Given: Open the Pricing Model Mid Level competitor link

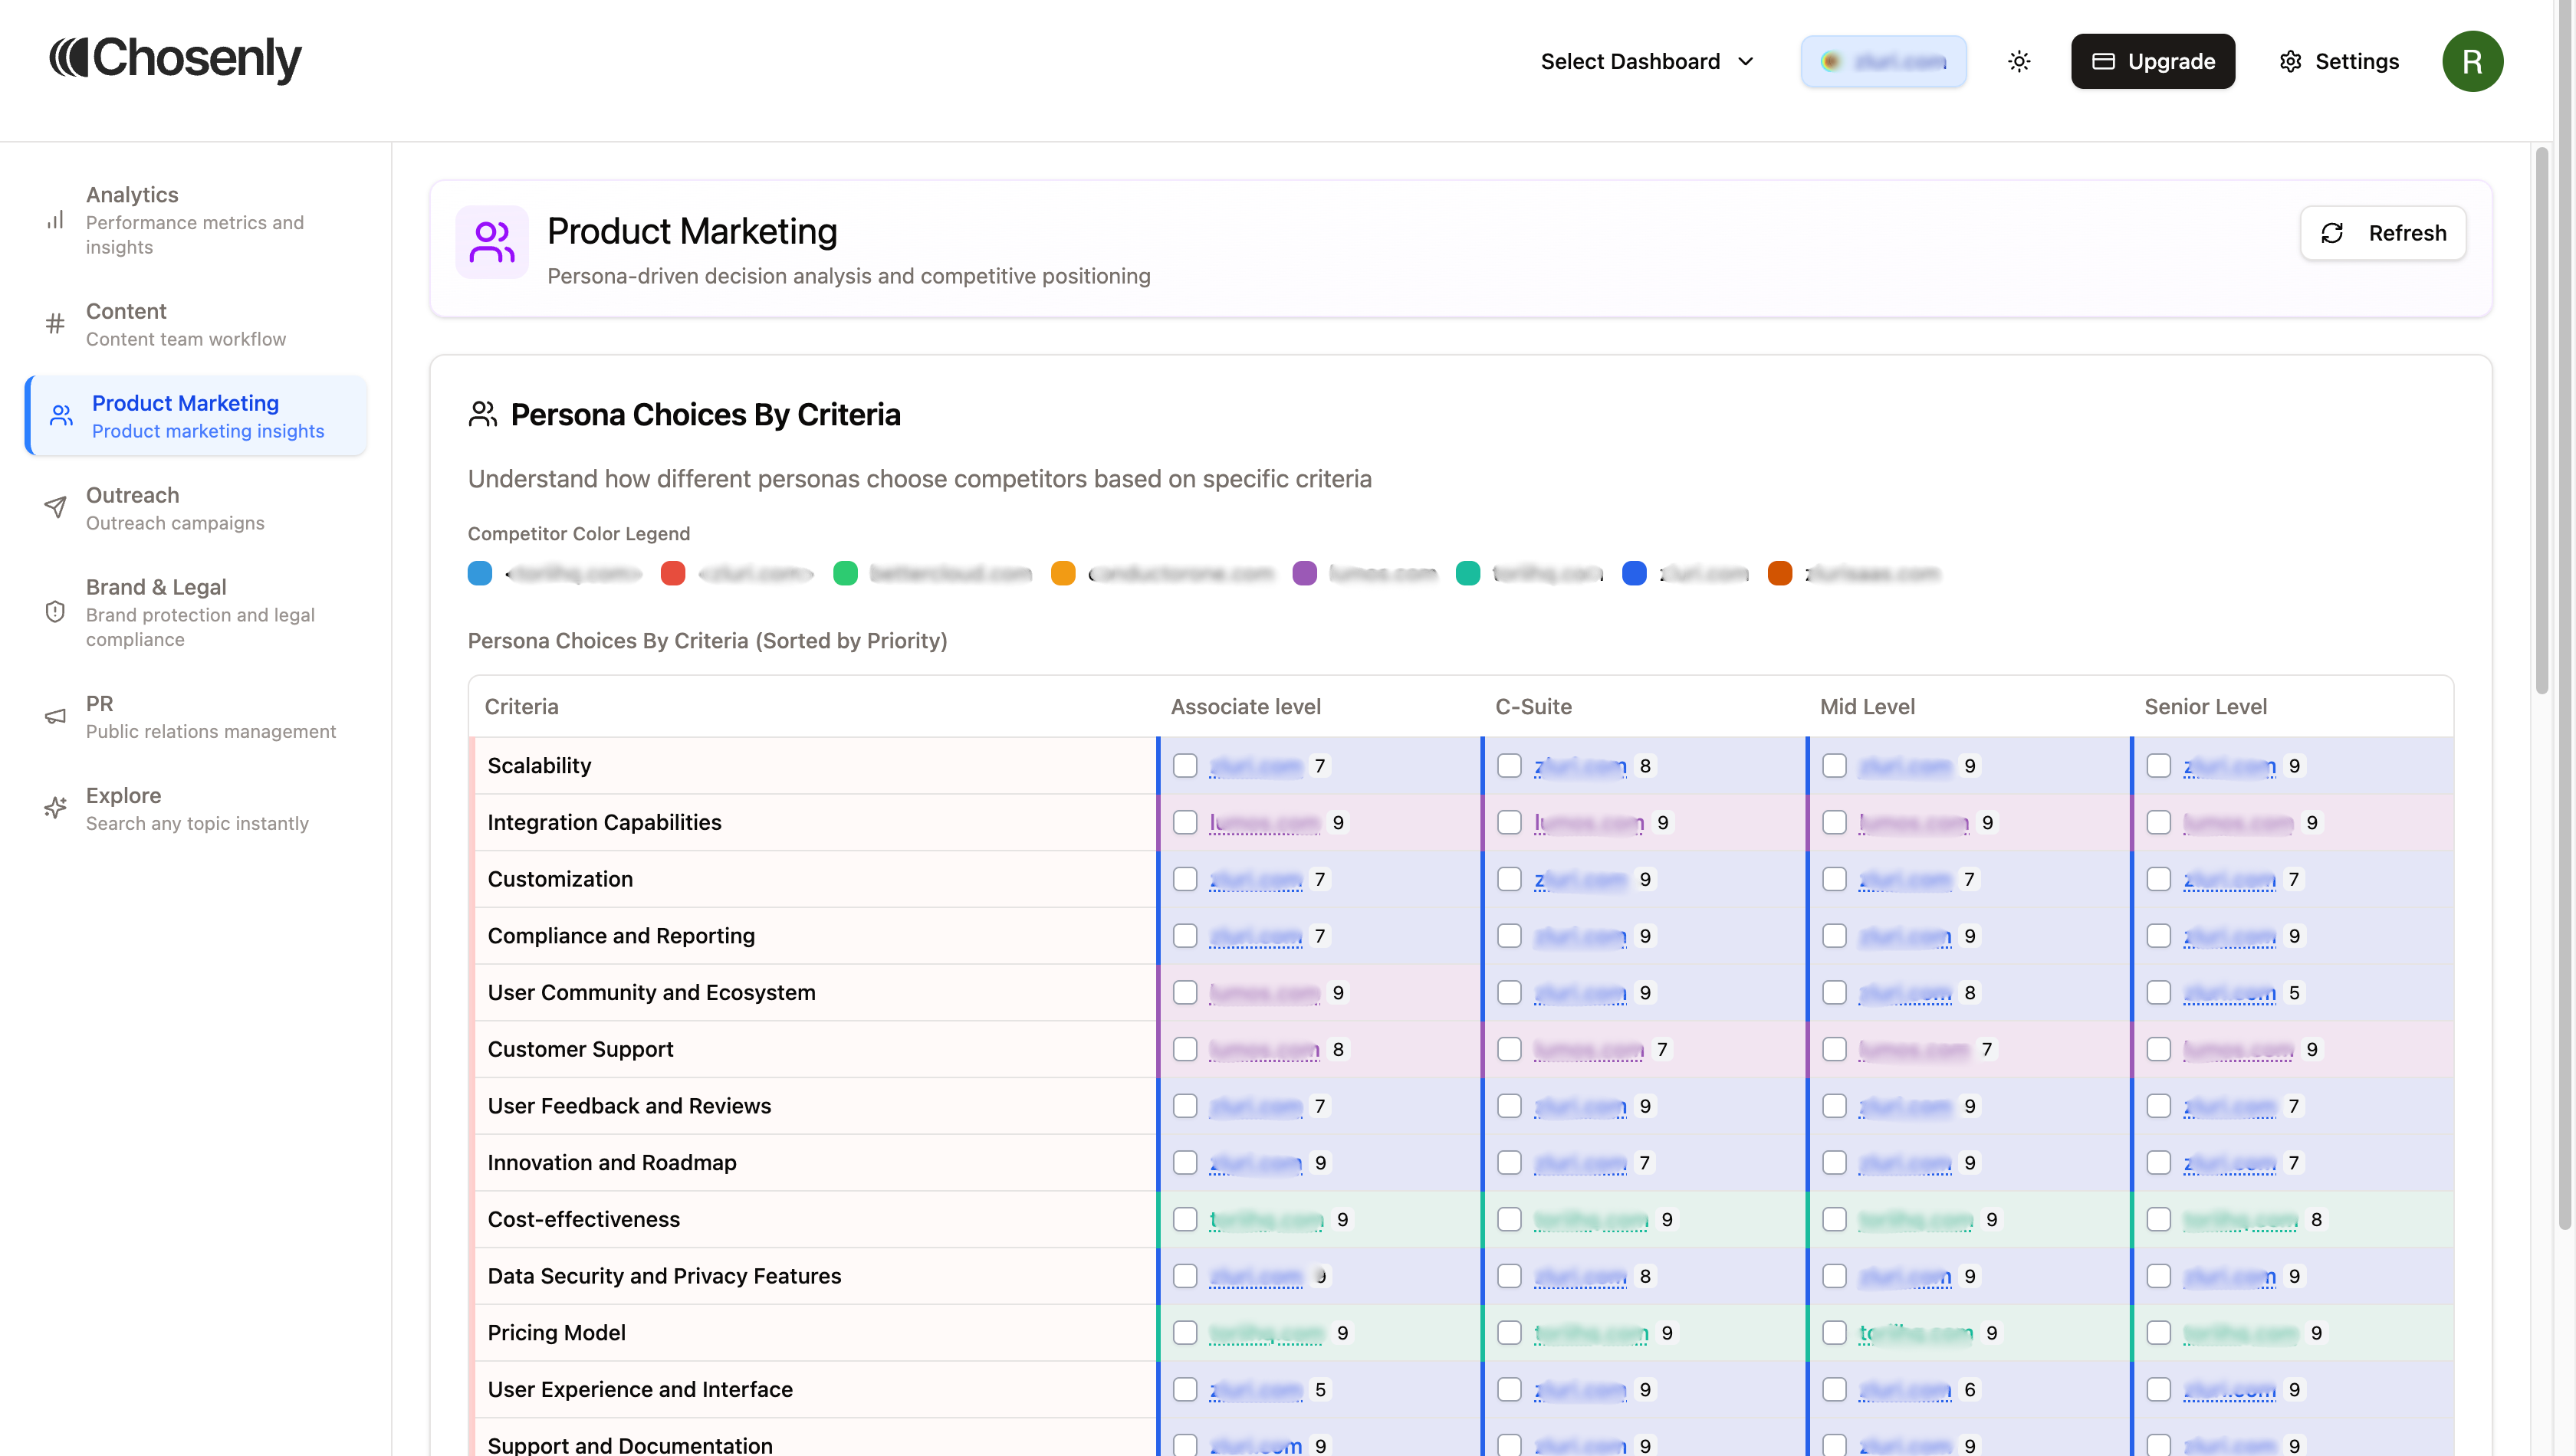Looking at the screenshot, I should point(1916,1333).
